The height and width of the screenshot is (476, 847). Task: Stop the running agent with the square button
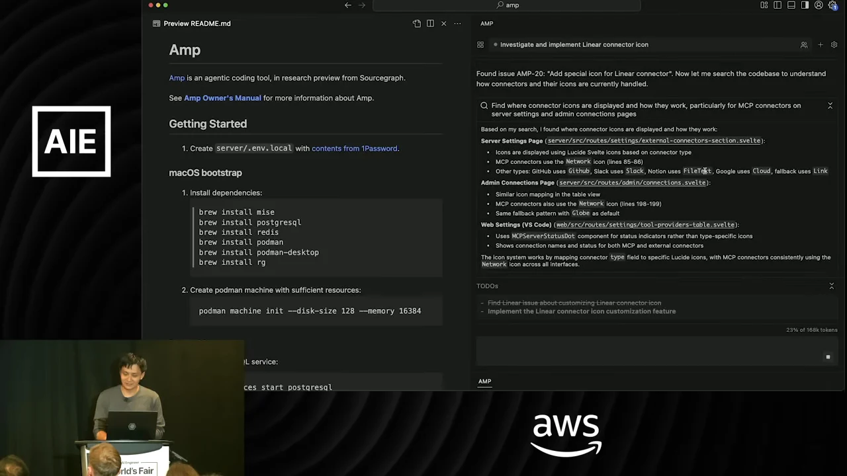828,357
